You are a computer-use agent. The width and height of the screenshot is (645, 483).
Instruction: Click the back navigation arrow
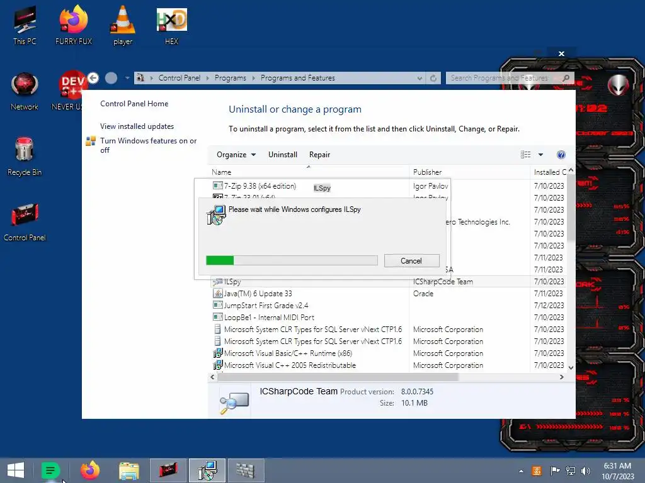click(93, 77)
